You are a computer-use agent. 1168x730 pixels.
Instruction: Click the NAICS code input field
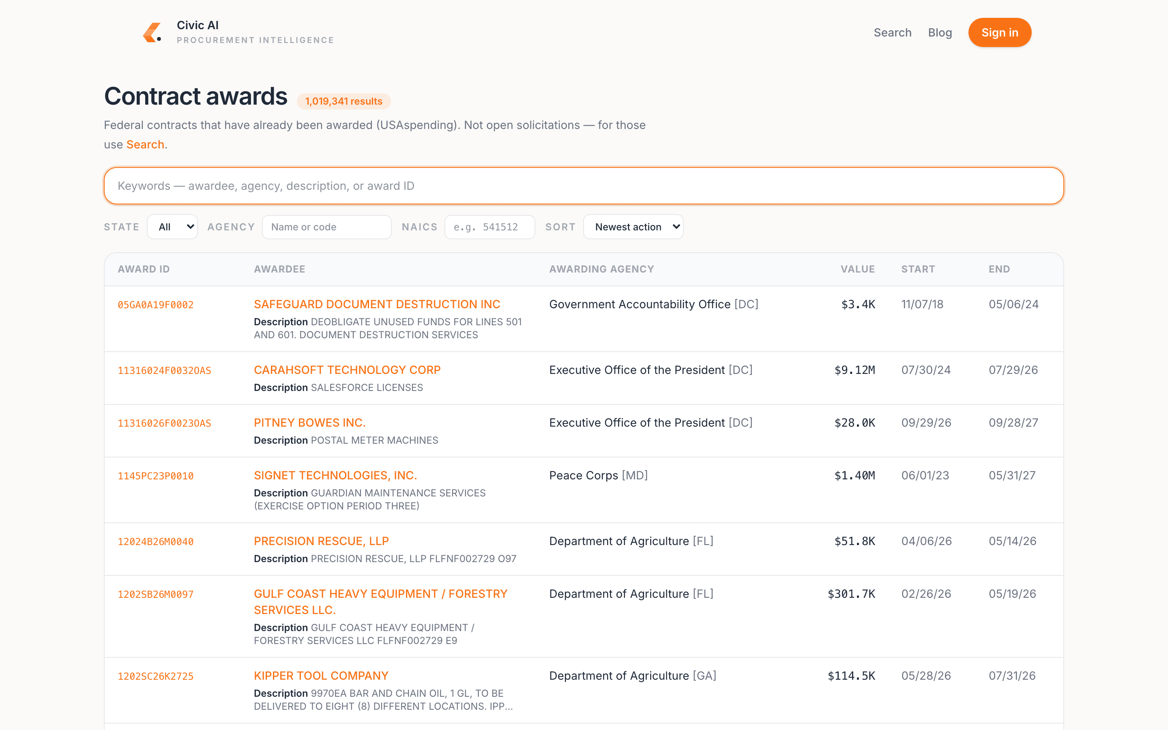[x=490, y=227]
